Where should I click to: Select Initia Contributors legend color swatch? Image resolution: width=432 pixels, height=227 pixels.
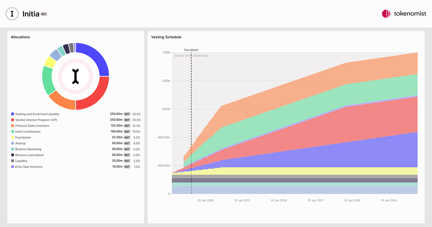(13, 132)
